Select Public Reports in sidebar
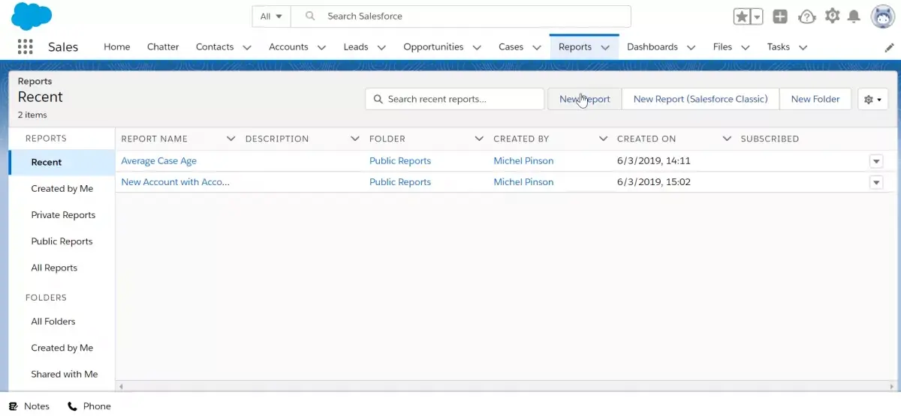 pyautogui.click(x=62, y=241)
